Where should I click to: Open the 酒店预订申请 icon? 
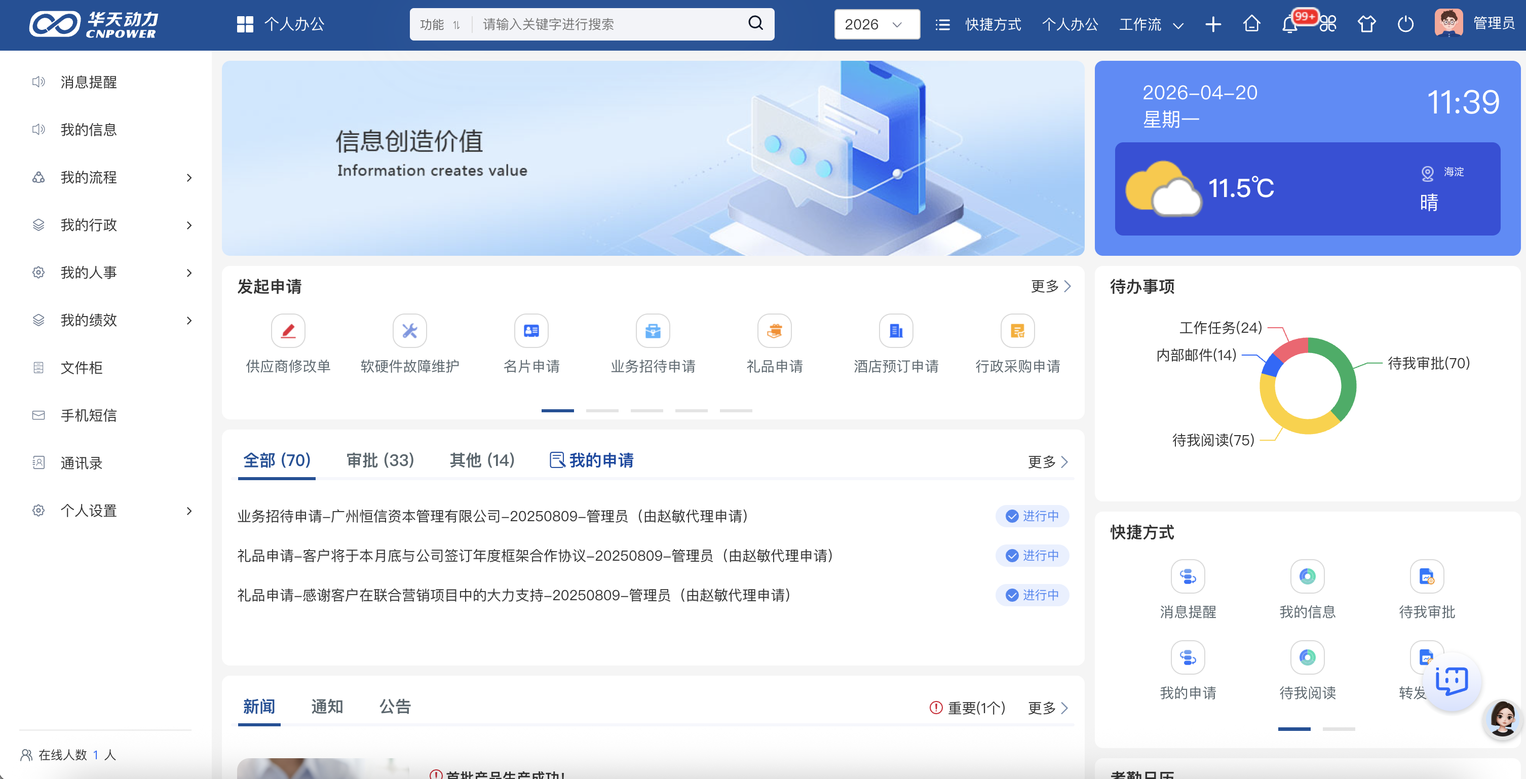[896, 331]
